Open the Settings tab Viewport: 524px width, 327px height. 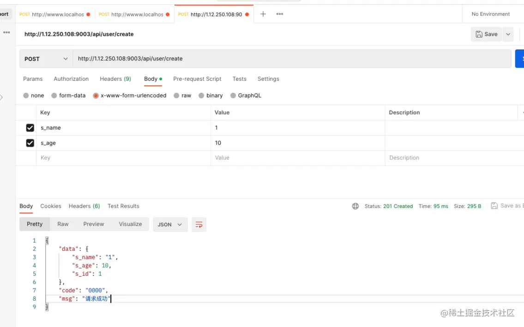[x=268, y=79]
